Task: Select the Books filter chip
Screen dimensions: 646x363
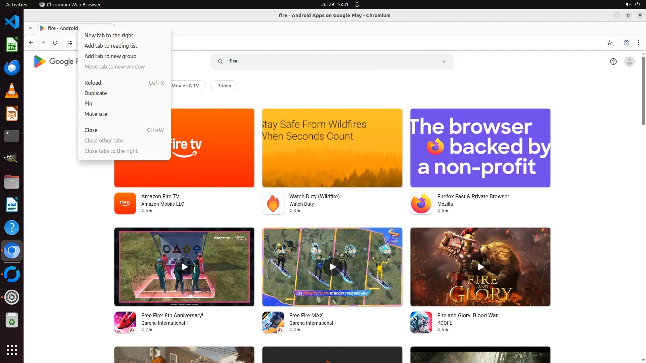Action: click(224, 86)
